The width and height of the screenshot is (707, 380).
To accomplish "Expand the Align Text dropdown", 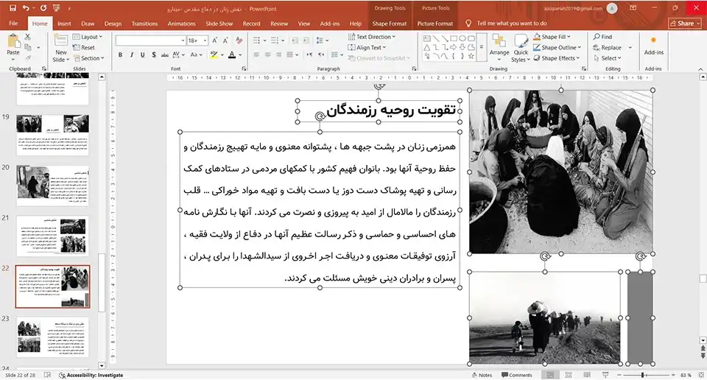I will pos(367,47).
